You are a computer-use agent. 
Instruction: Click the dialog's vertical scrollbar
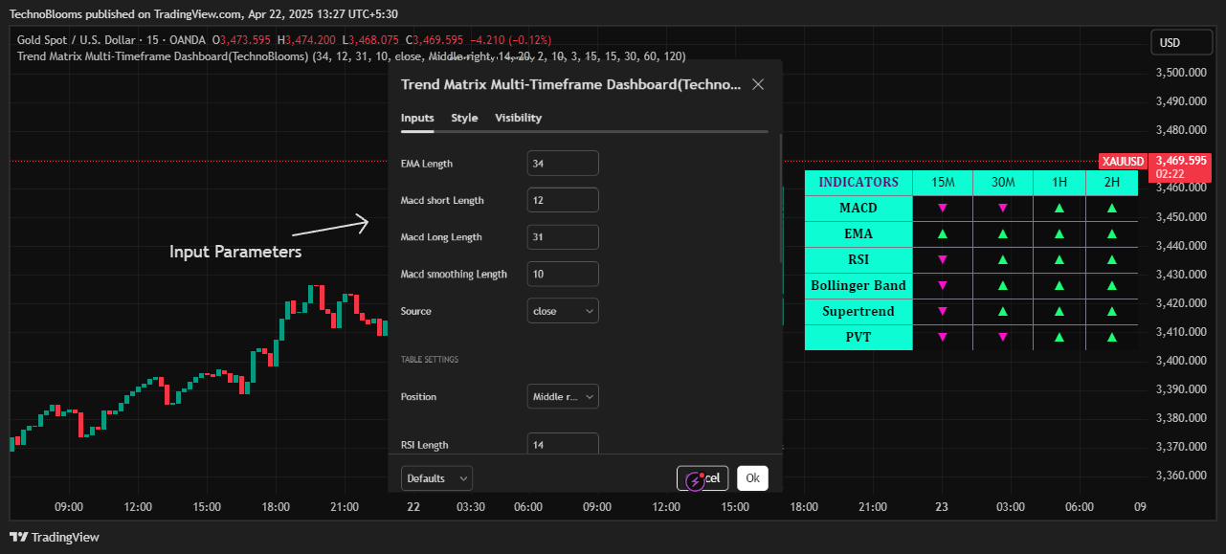pos(781,198)
